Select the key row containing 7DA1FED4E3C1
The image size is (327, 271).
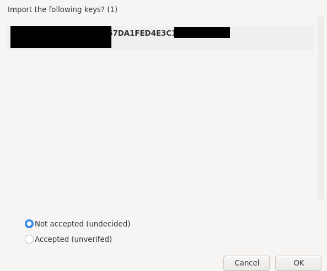[x=160, y=38]
